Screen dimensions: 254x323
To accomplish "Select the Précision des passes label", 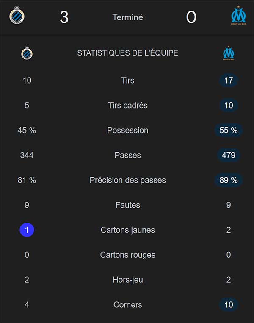I will coord(127,180).
